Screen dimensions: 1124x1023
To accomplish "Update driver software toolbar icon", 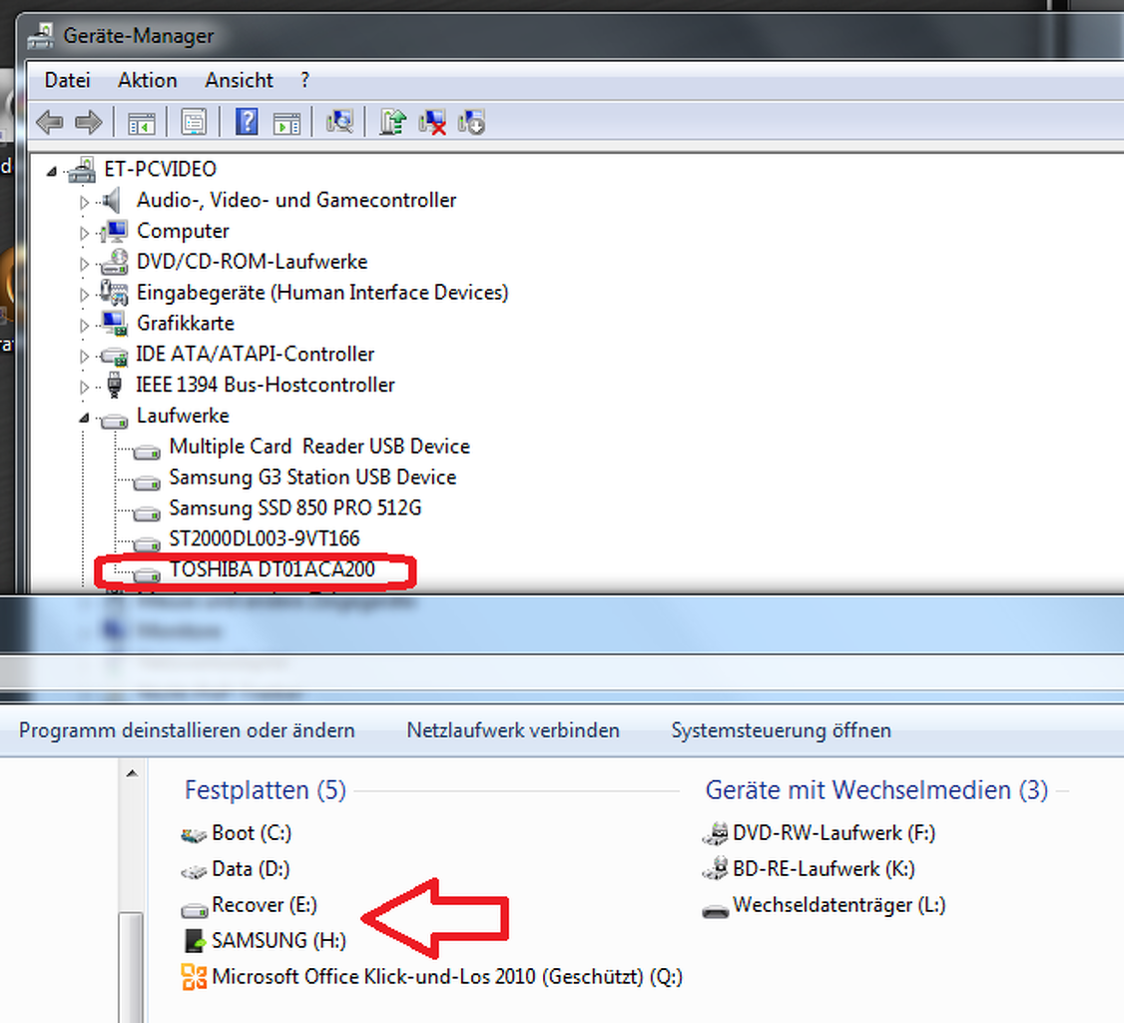I will (393, 121).
